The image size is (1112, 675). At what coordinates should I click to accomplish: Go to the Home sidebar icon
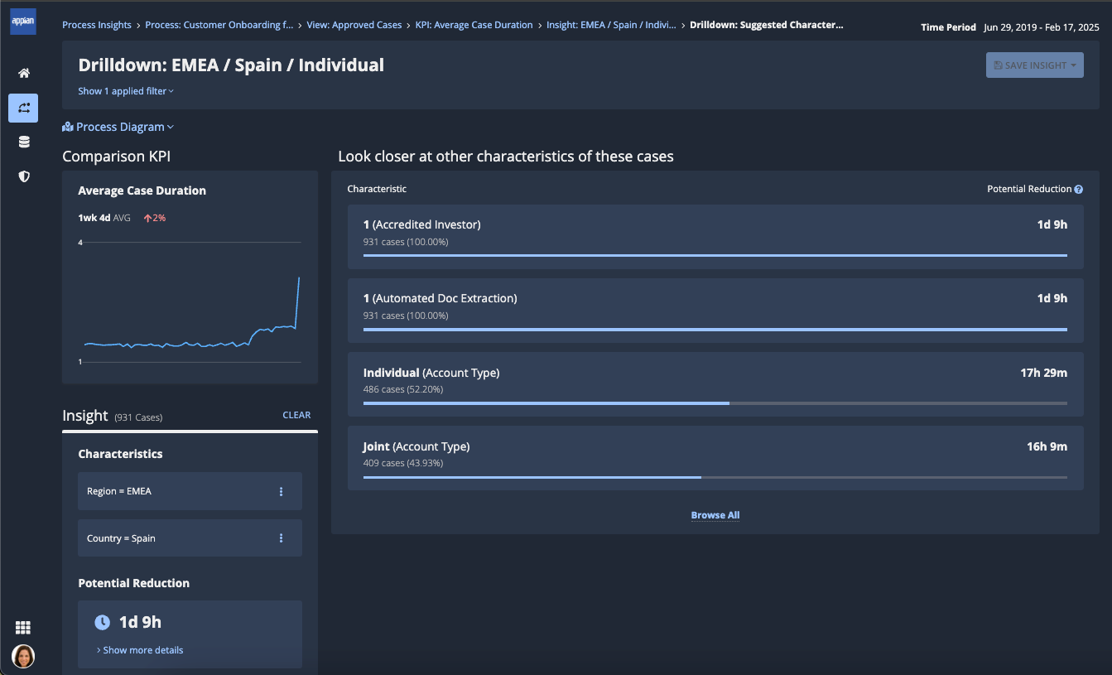coord(24,73)
